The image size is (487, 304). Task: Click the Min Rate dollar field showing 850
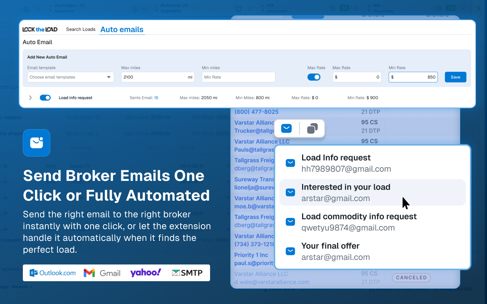click(x=413, y=77)
